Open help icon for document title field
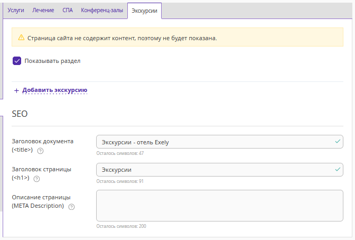Screen dimensions: 355x240 tap(40, 151)
